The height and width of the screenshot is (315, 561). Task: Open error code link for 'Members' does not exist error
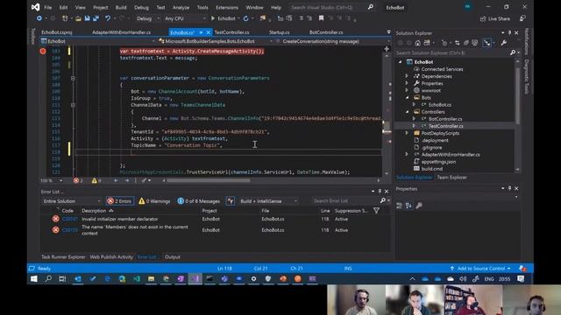coord(70,230)
